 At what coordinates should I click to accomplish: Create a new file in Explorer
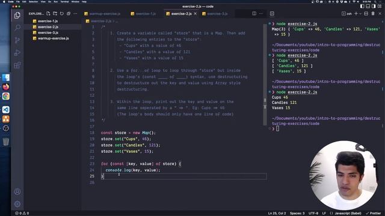[48, 14]
